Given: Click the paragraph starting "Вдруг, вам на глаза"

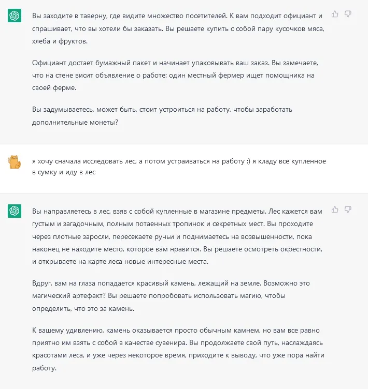Looking at the screenshot, I should point(171,296).
